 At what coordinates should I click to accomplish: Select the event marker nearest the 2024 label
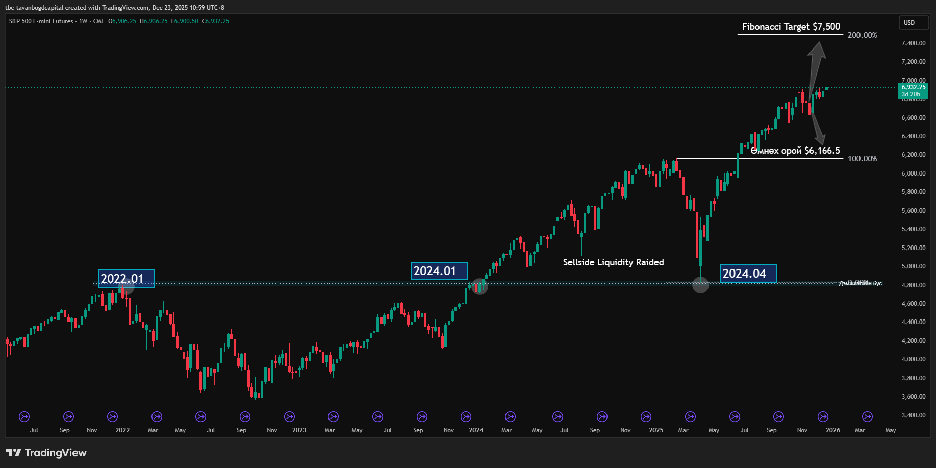coord(466,417)
